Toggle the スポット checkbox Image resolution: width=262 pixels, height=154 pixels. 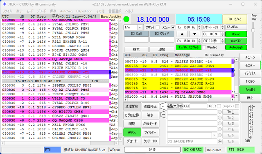pos(158,27)
